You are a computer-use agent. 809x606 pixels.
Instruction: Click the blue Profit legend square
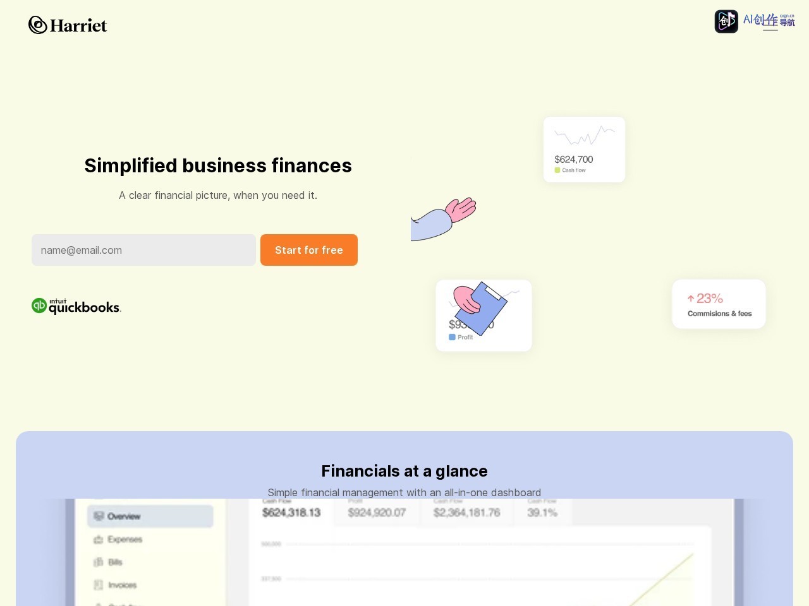point(452,337)
